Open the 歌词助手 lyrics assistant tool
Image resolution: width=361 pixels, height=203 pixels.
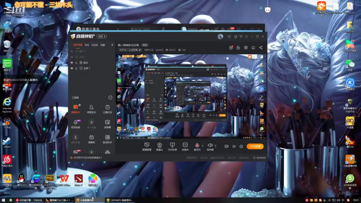point(107,139)
